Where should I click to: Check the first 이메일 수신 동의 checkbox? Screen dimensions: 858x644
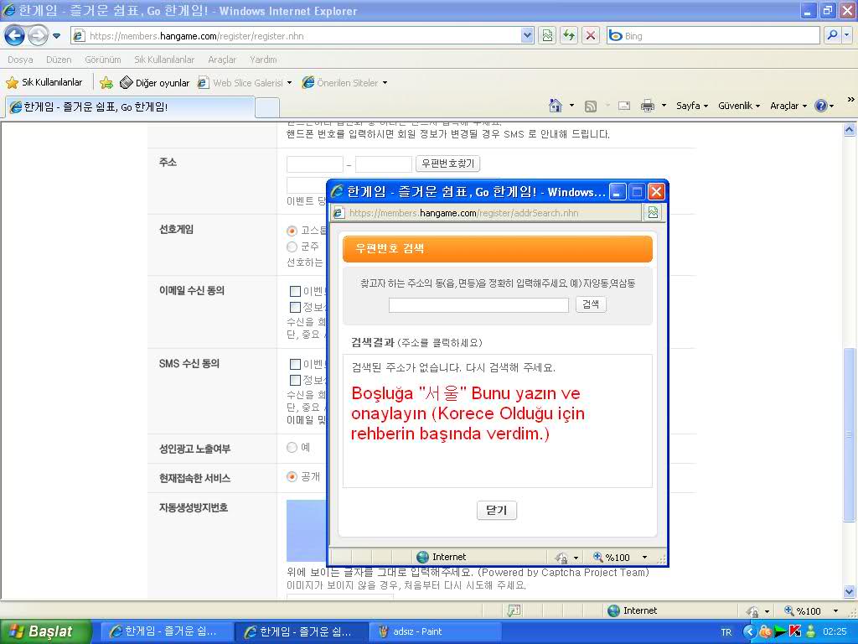click(295, 291)
